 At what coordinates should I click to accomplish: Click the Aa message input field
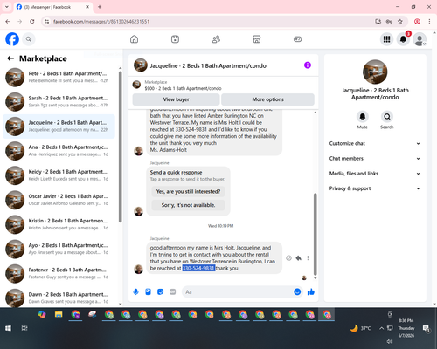click(238, 291)
